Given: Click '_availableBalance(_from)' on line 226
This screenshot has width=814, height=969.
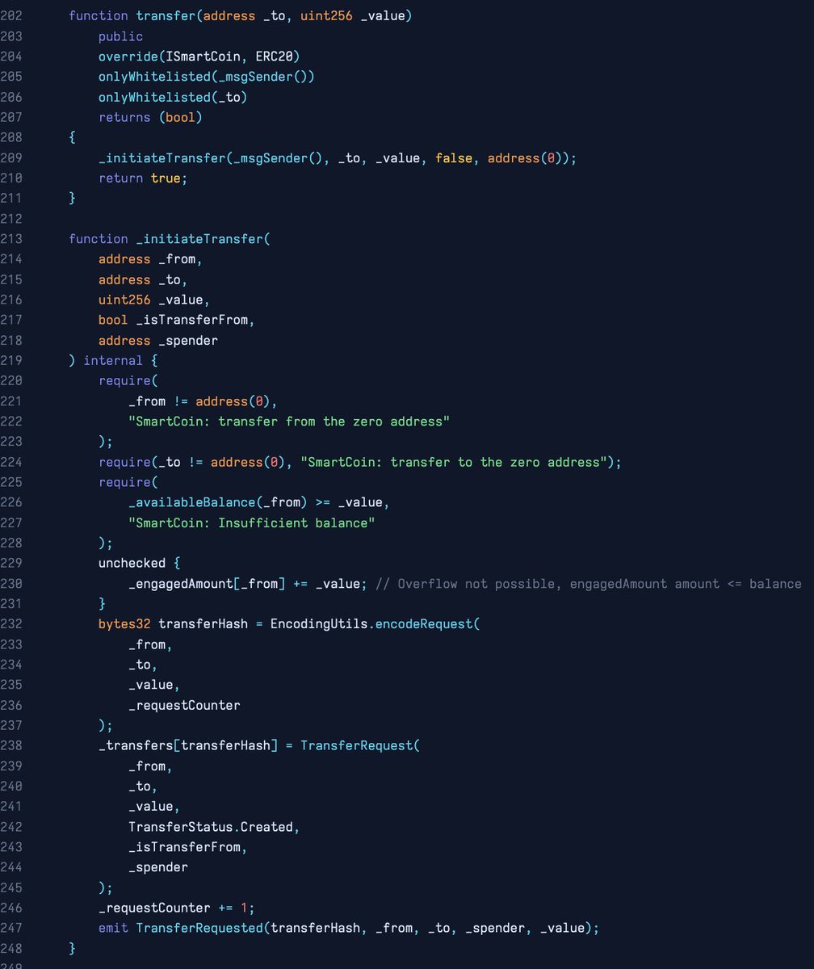Looking at the screenshot, I should 217,502.
